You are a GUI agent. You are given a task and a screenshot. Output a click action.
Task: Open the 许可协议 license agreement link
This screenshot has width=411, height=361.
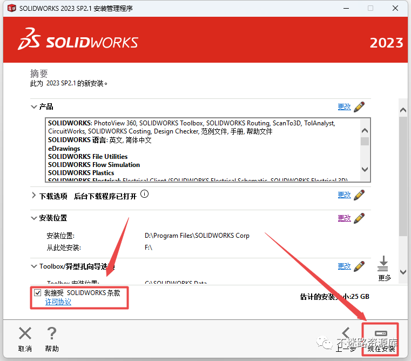tap(58, 302)
